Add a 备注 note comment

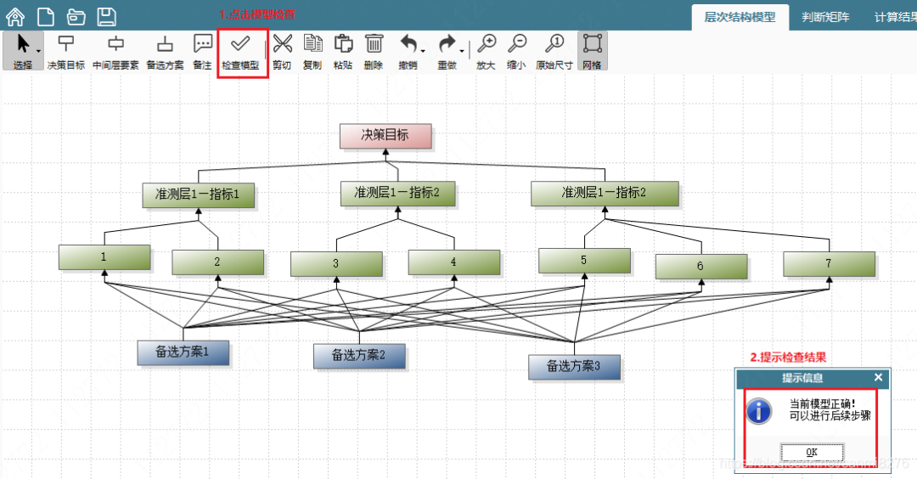pos(202,52)
